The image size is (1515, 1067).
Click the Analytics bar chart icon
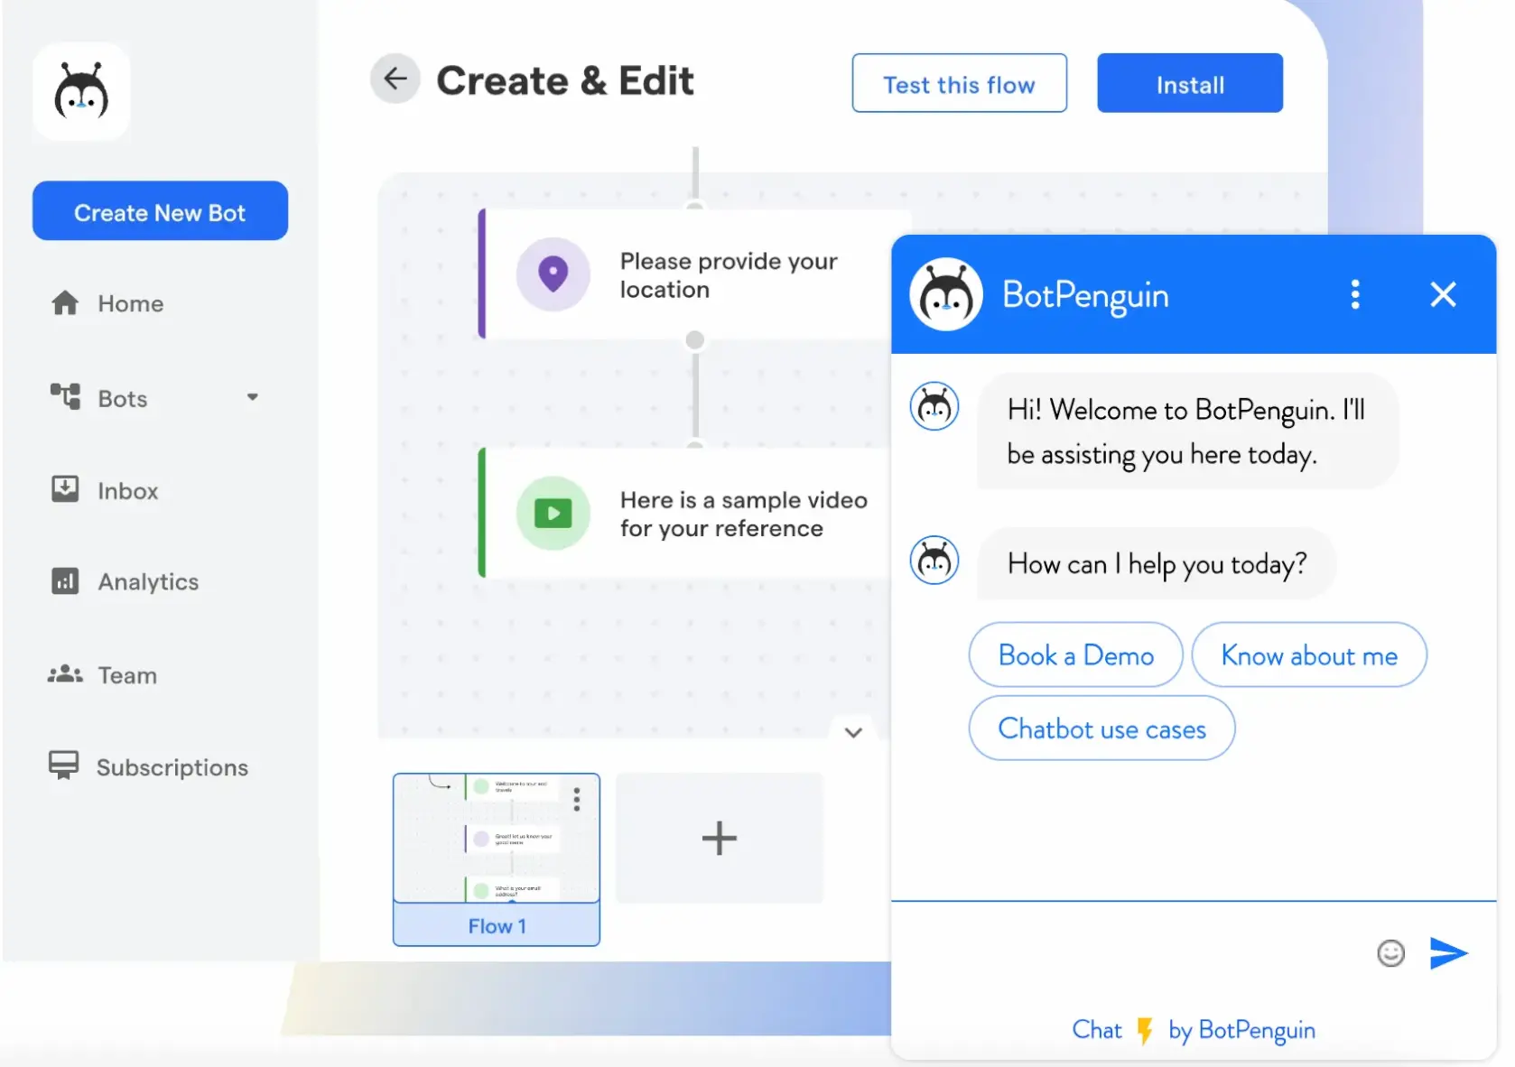point(65,580)
